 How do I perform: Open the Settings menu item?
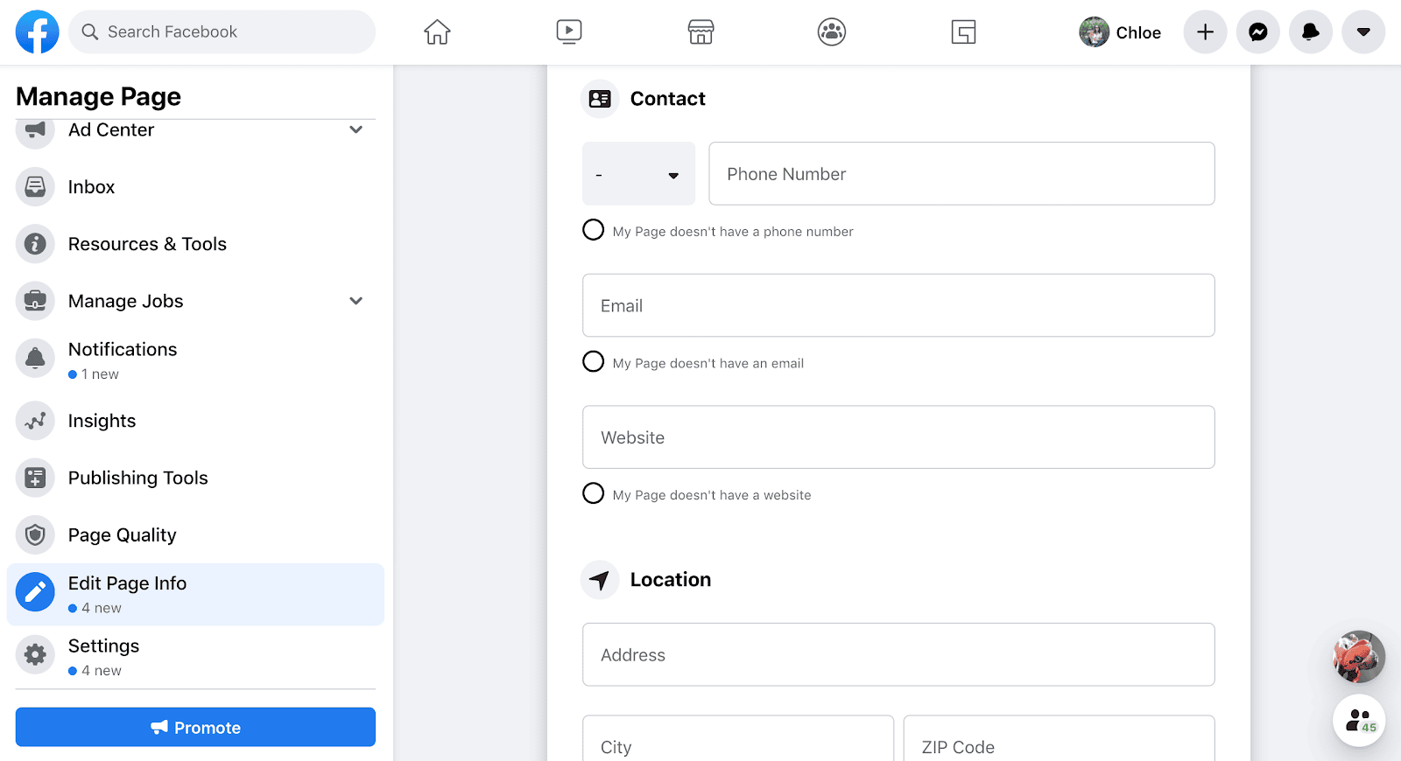pos(195,656)
